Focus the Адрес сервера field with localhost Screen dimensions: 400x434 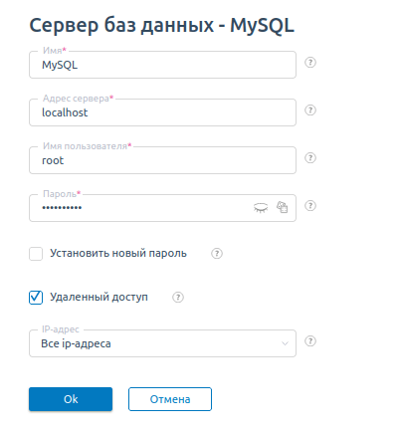[162, 112]
